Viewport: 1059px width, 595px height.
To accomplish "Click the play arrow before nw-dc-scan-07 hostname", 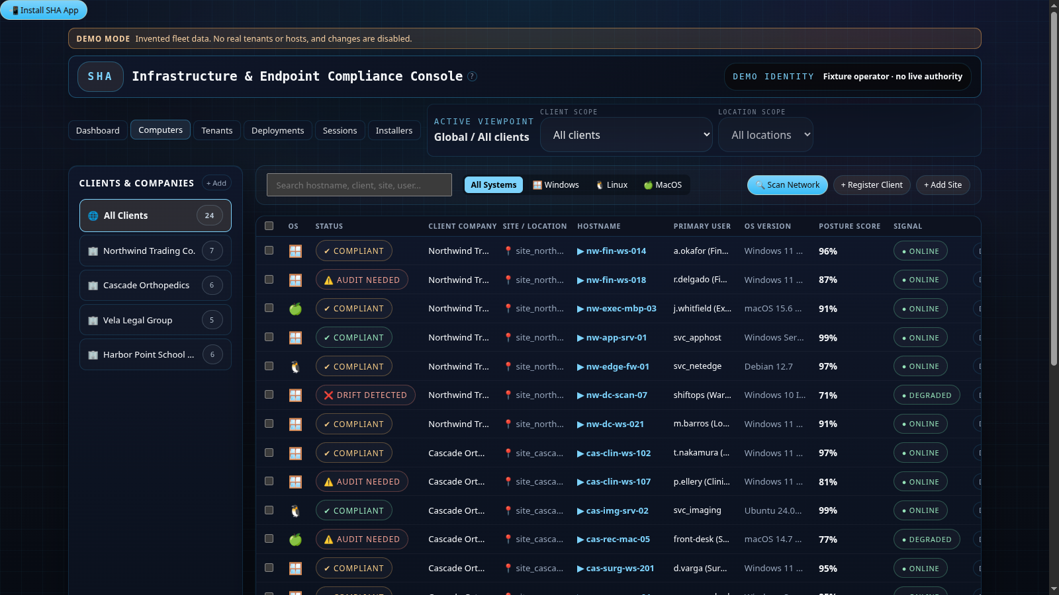I will pyautogui.click(x=580, y=395).
